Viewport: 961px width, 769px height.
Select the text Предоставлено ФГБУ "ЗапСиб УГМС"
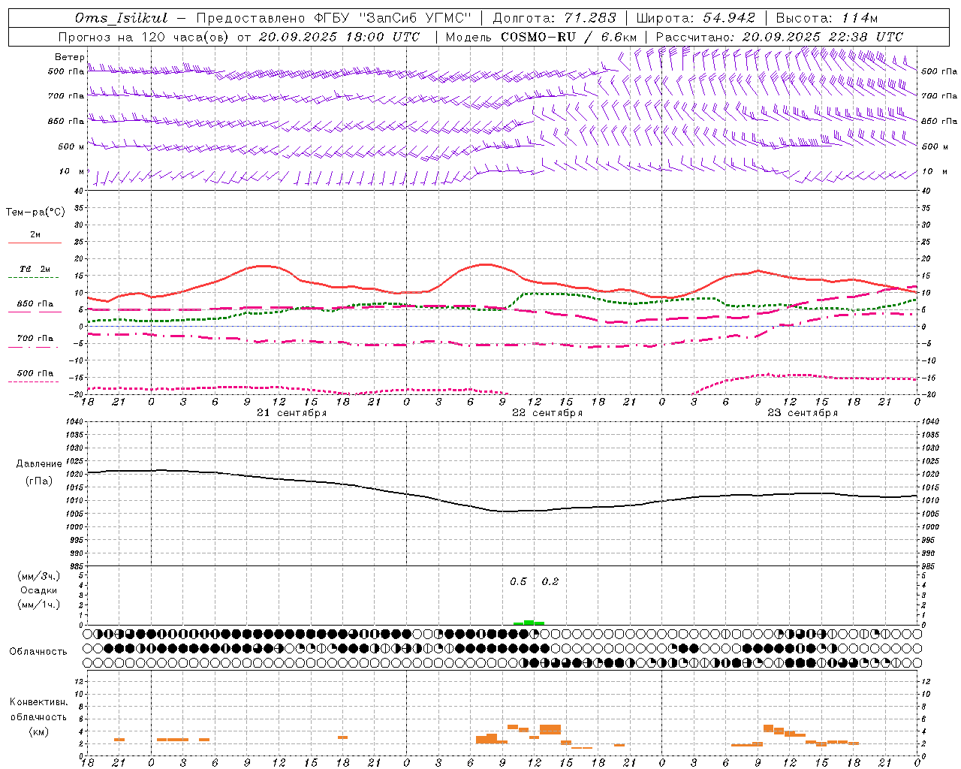pos(333,18)
